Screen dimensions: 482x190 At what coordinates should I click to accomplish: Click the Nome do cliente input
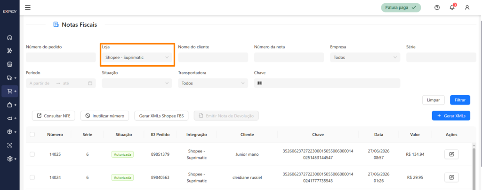coord(213,57)
